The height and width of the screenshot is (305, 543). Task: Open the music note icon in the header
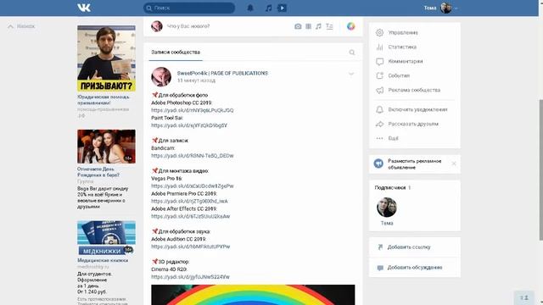[268, 8]
